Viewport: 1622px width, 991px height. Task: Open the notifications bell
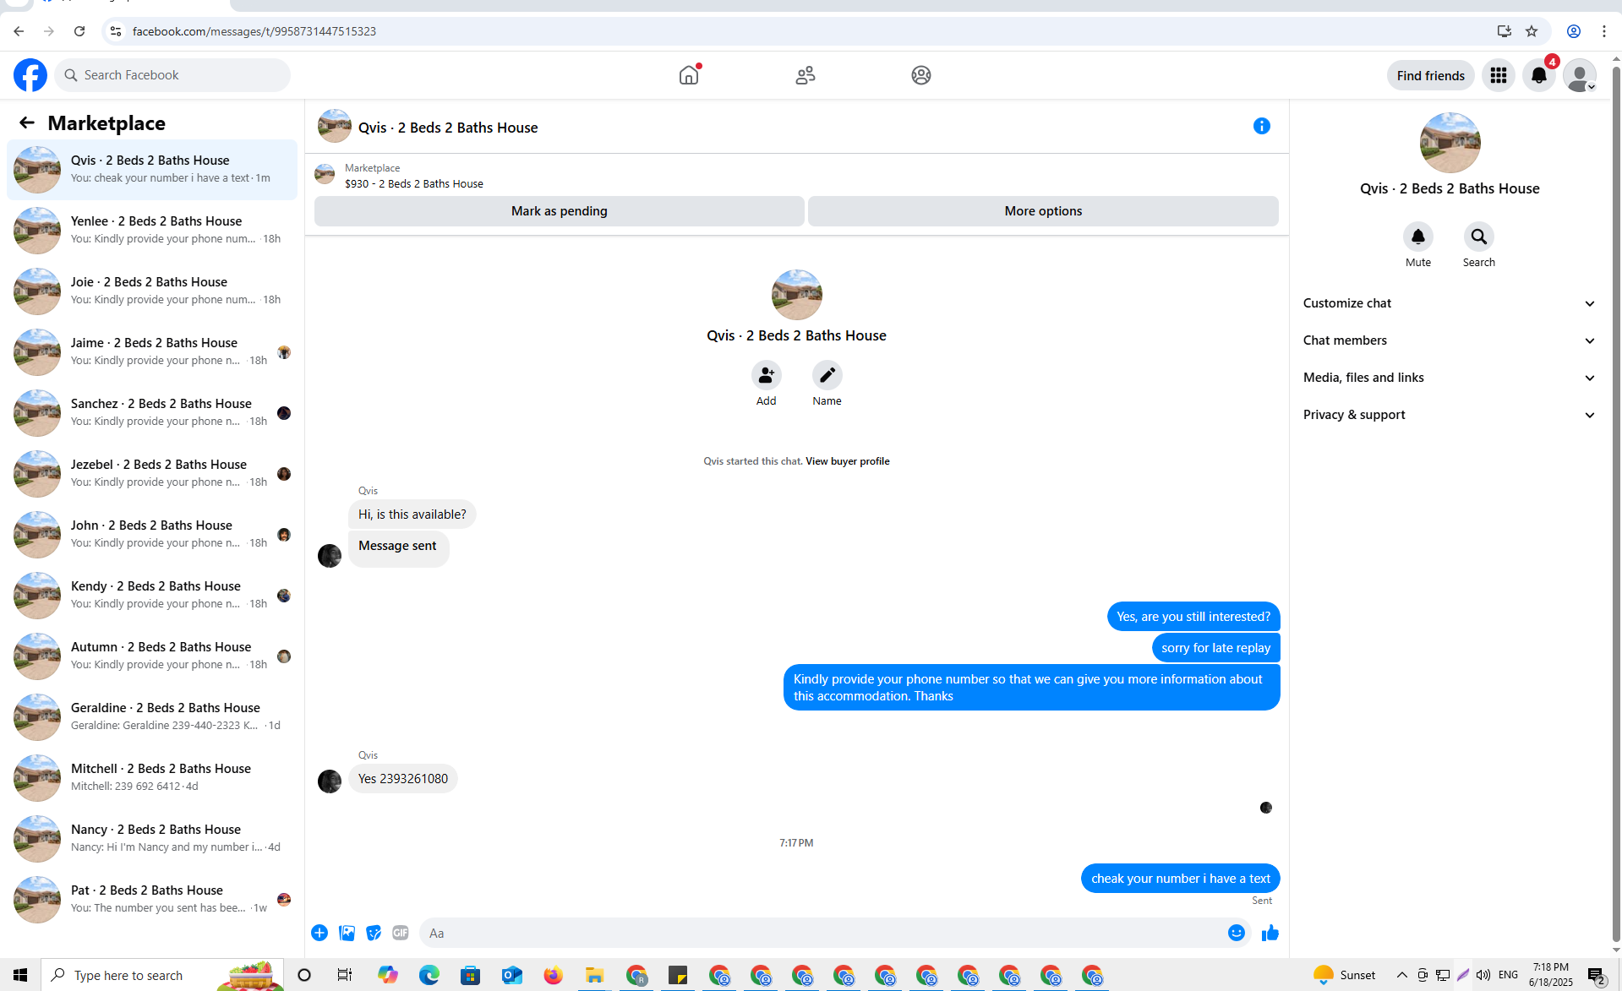pos(1539,75)
